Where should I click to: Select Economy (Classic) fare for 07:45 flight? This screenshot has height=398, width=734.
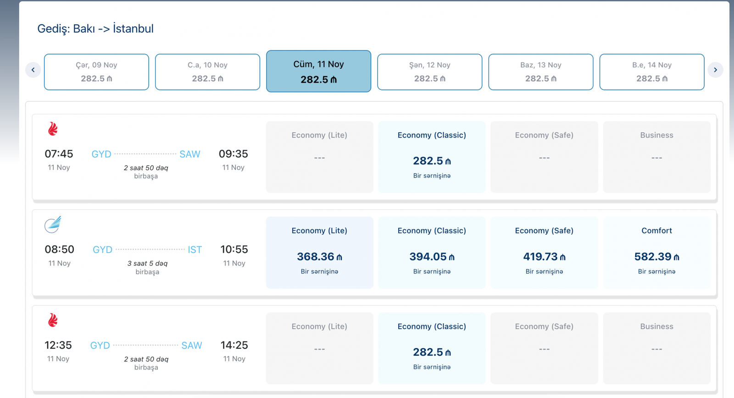432,157
